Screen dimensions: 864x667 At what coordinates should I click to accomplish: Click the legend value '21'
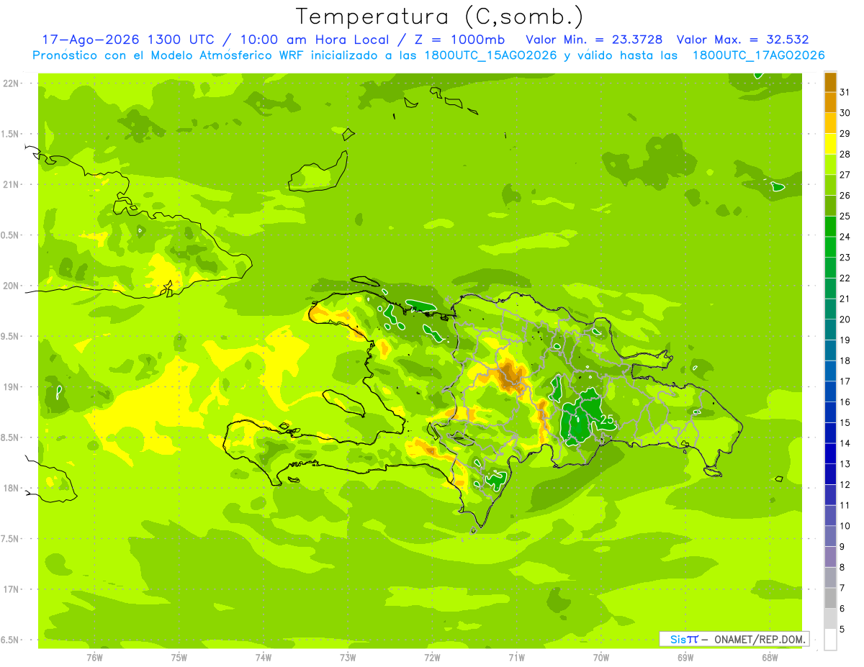[x=845, y=299]
